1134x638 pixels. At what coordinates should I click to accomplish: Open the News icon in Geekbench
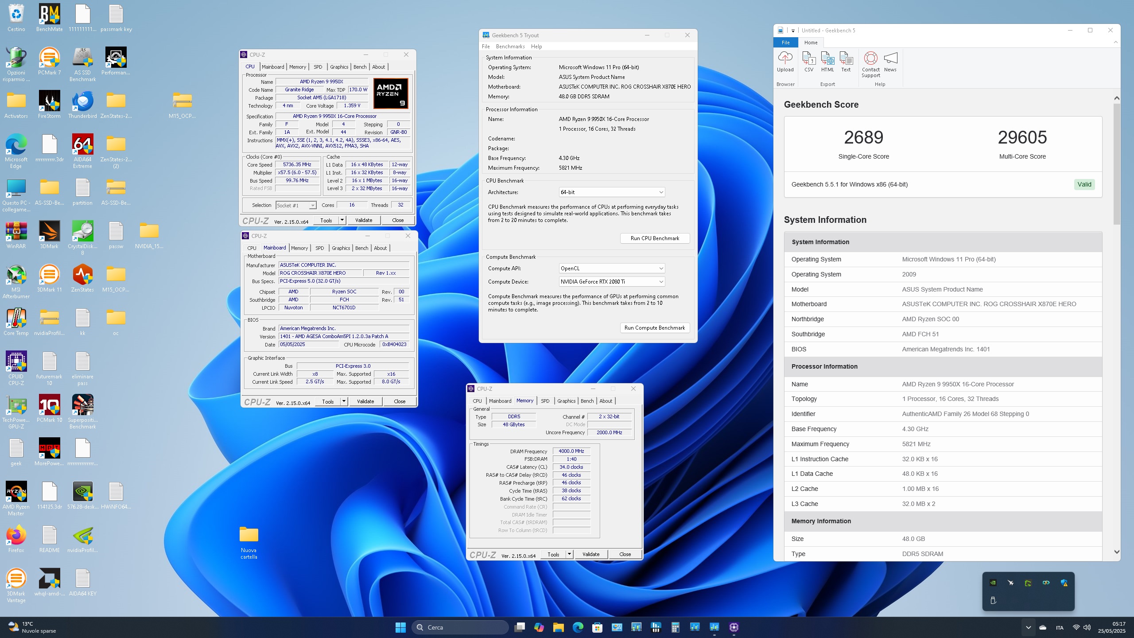pyautogui.click(x=890, y=62)
